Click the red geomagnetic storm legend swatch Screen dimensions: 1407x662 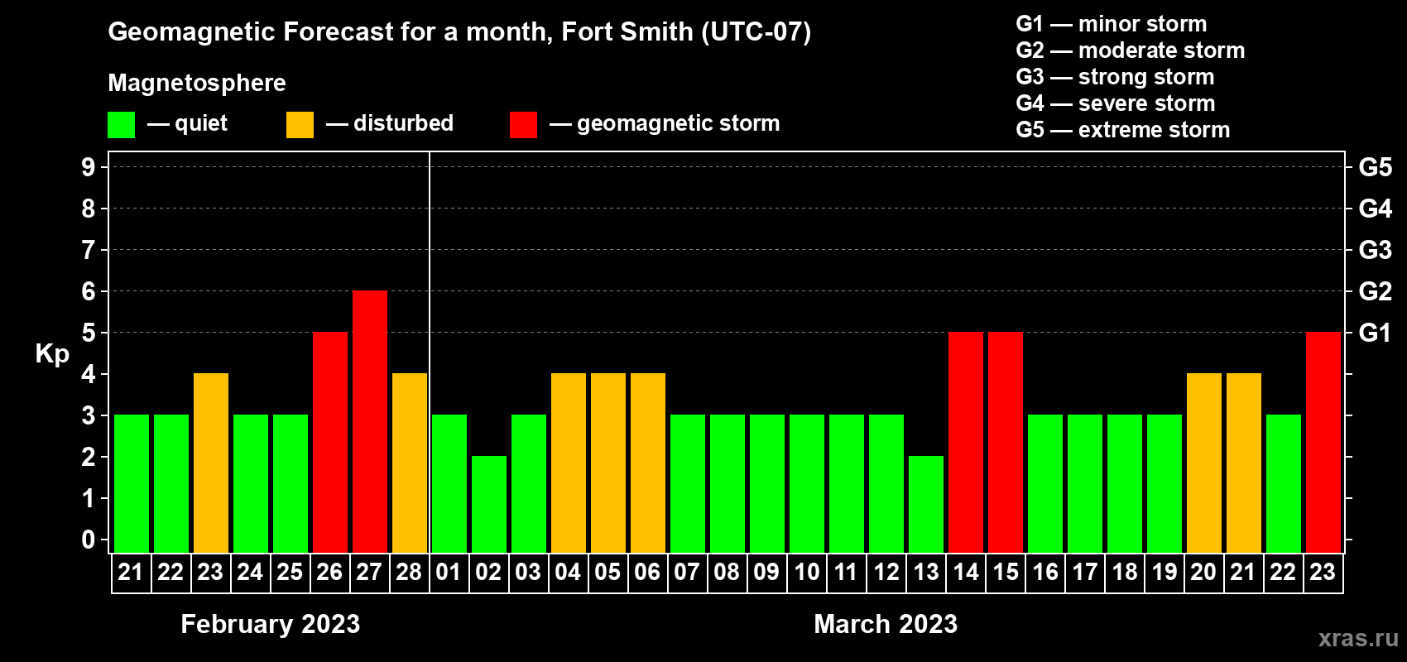[523, 125]
